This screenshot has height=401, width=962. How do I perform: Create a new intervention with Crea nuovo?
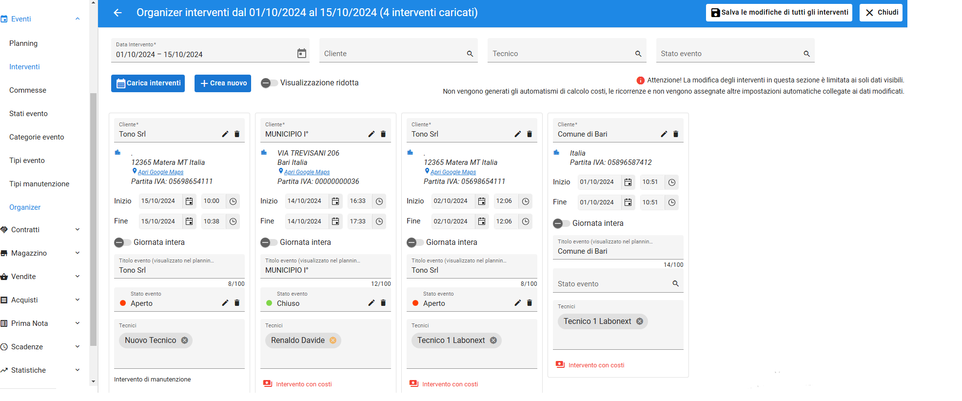223,83
